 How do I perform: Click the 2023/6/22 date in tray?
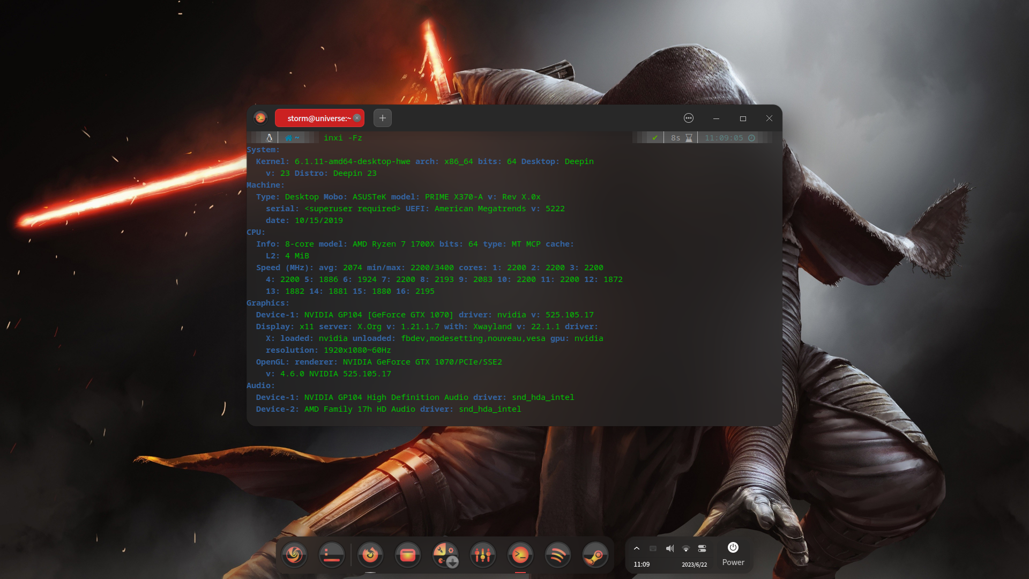(694, 565)
